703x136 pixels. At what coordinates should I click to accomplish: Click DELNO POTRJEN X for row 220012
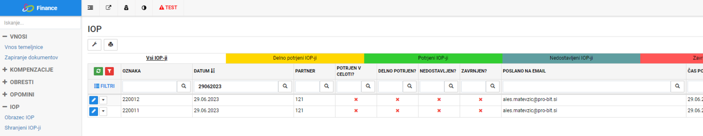398,100
